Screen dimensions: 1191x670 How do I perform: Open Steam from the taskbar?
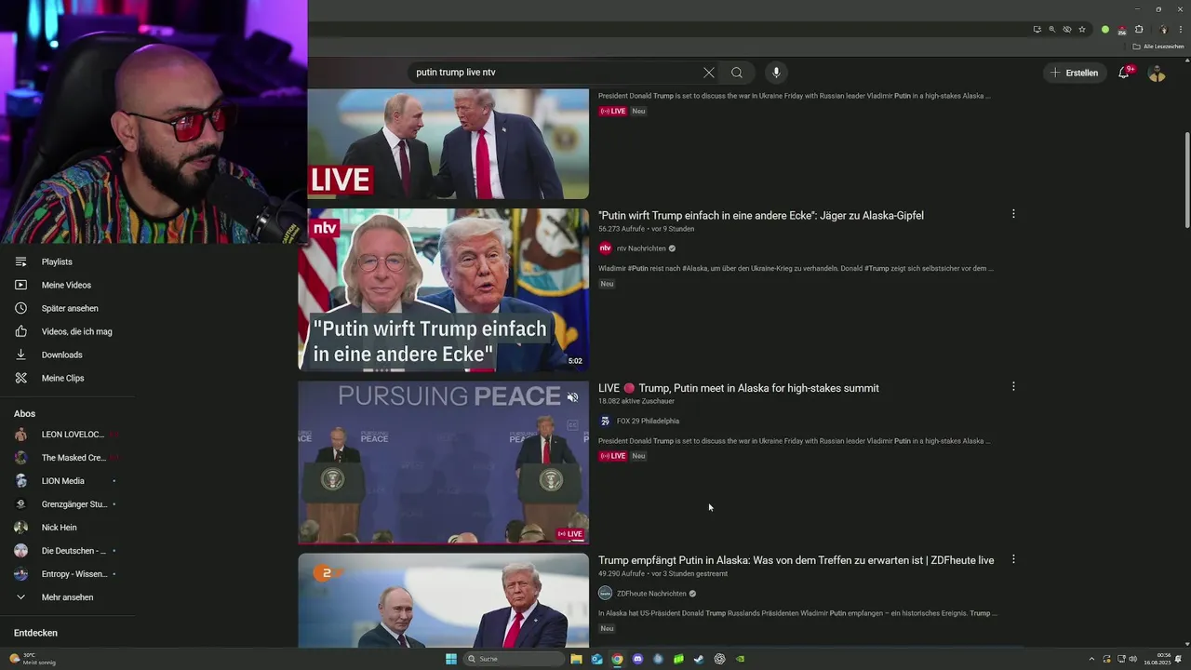click(x=699, y=659)
